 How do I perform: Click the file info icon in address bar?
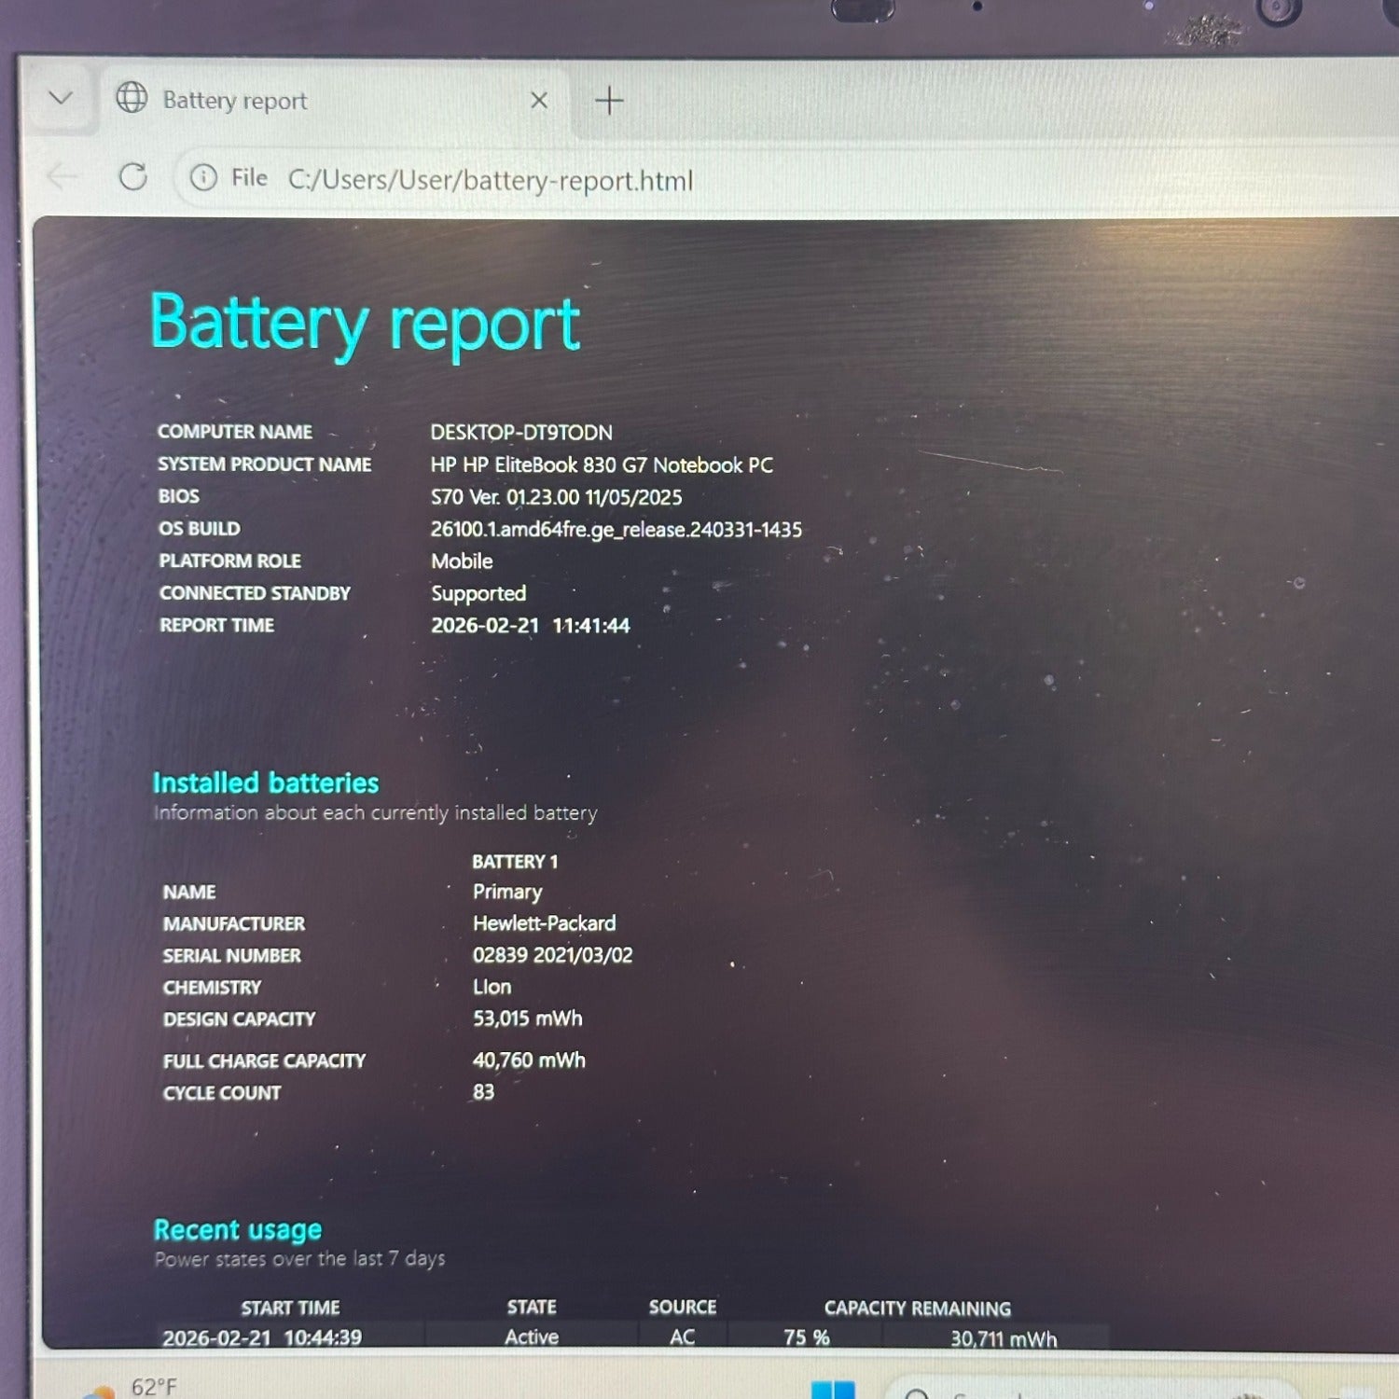[203, 177]
